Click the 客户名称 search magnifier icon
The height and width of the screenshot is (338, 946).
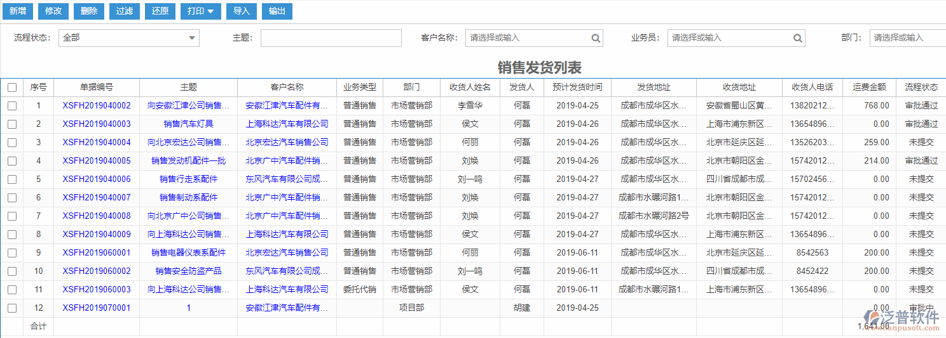pos(596,38)
